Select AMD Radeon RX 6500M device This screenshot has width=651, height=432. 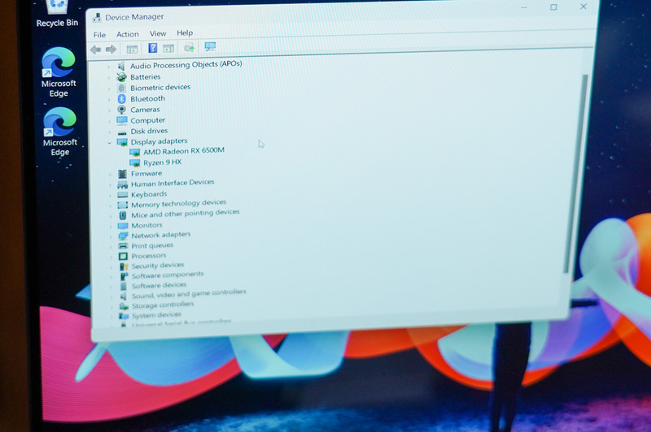click(x=184, y=151)
